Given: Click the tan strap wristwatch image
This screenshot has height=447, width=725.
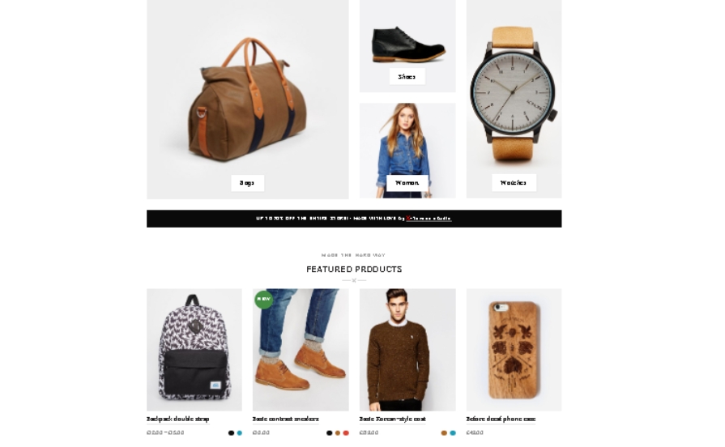Looking at the screenshot, I should (x=514, y=94).
